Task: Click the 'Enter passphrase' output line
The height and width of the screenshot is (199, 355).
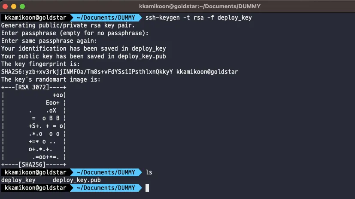Action: coord(75,33)
